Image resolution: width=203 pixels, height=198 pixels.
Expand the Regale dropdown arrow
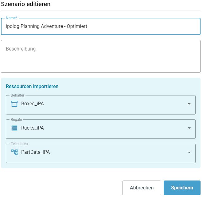(x=189, y=128)
